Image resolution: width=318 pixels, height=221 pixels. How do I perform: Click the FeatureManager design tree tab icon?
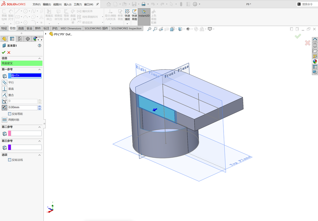(x=4, y=39)
